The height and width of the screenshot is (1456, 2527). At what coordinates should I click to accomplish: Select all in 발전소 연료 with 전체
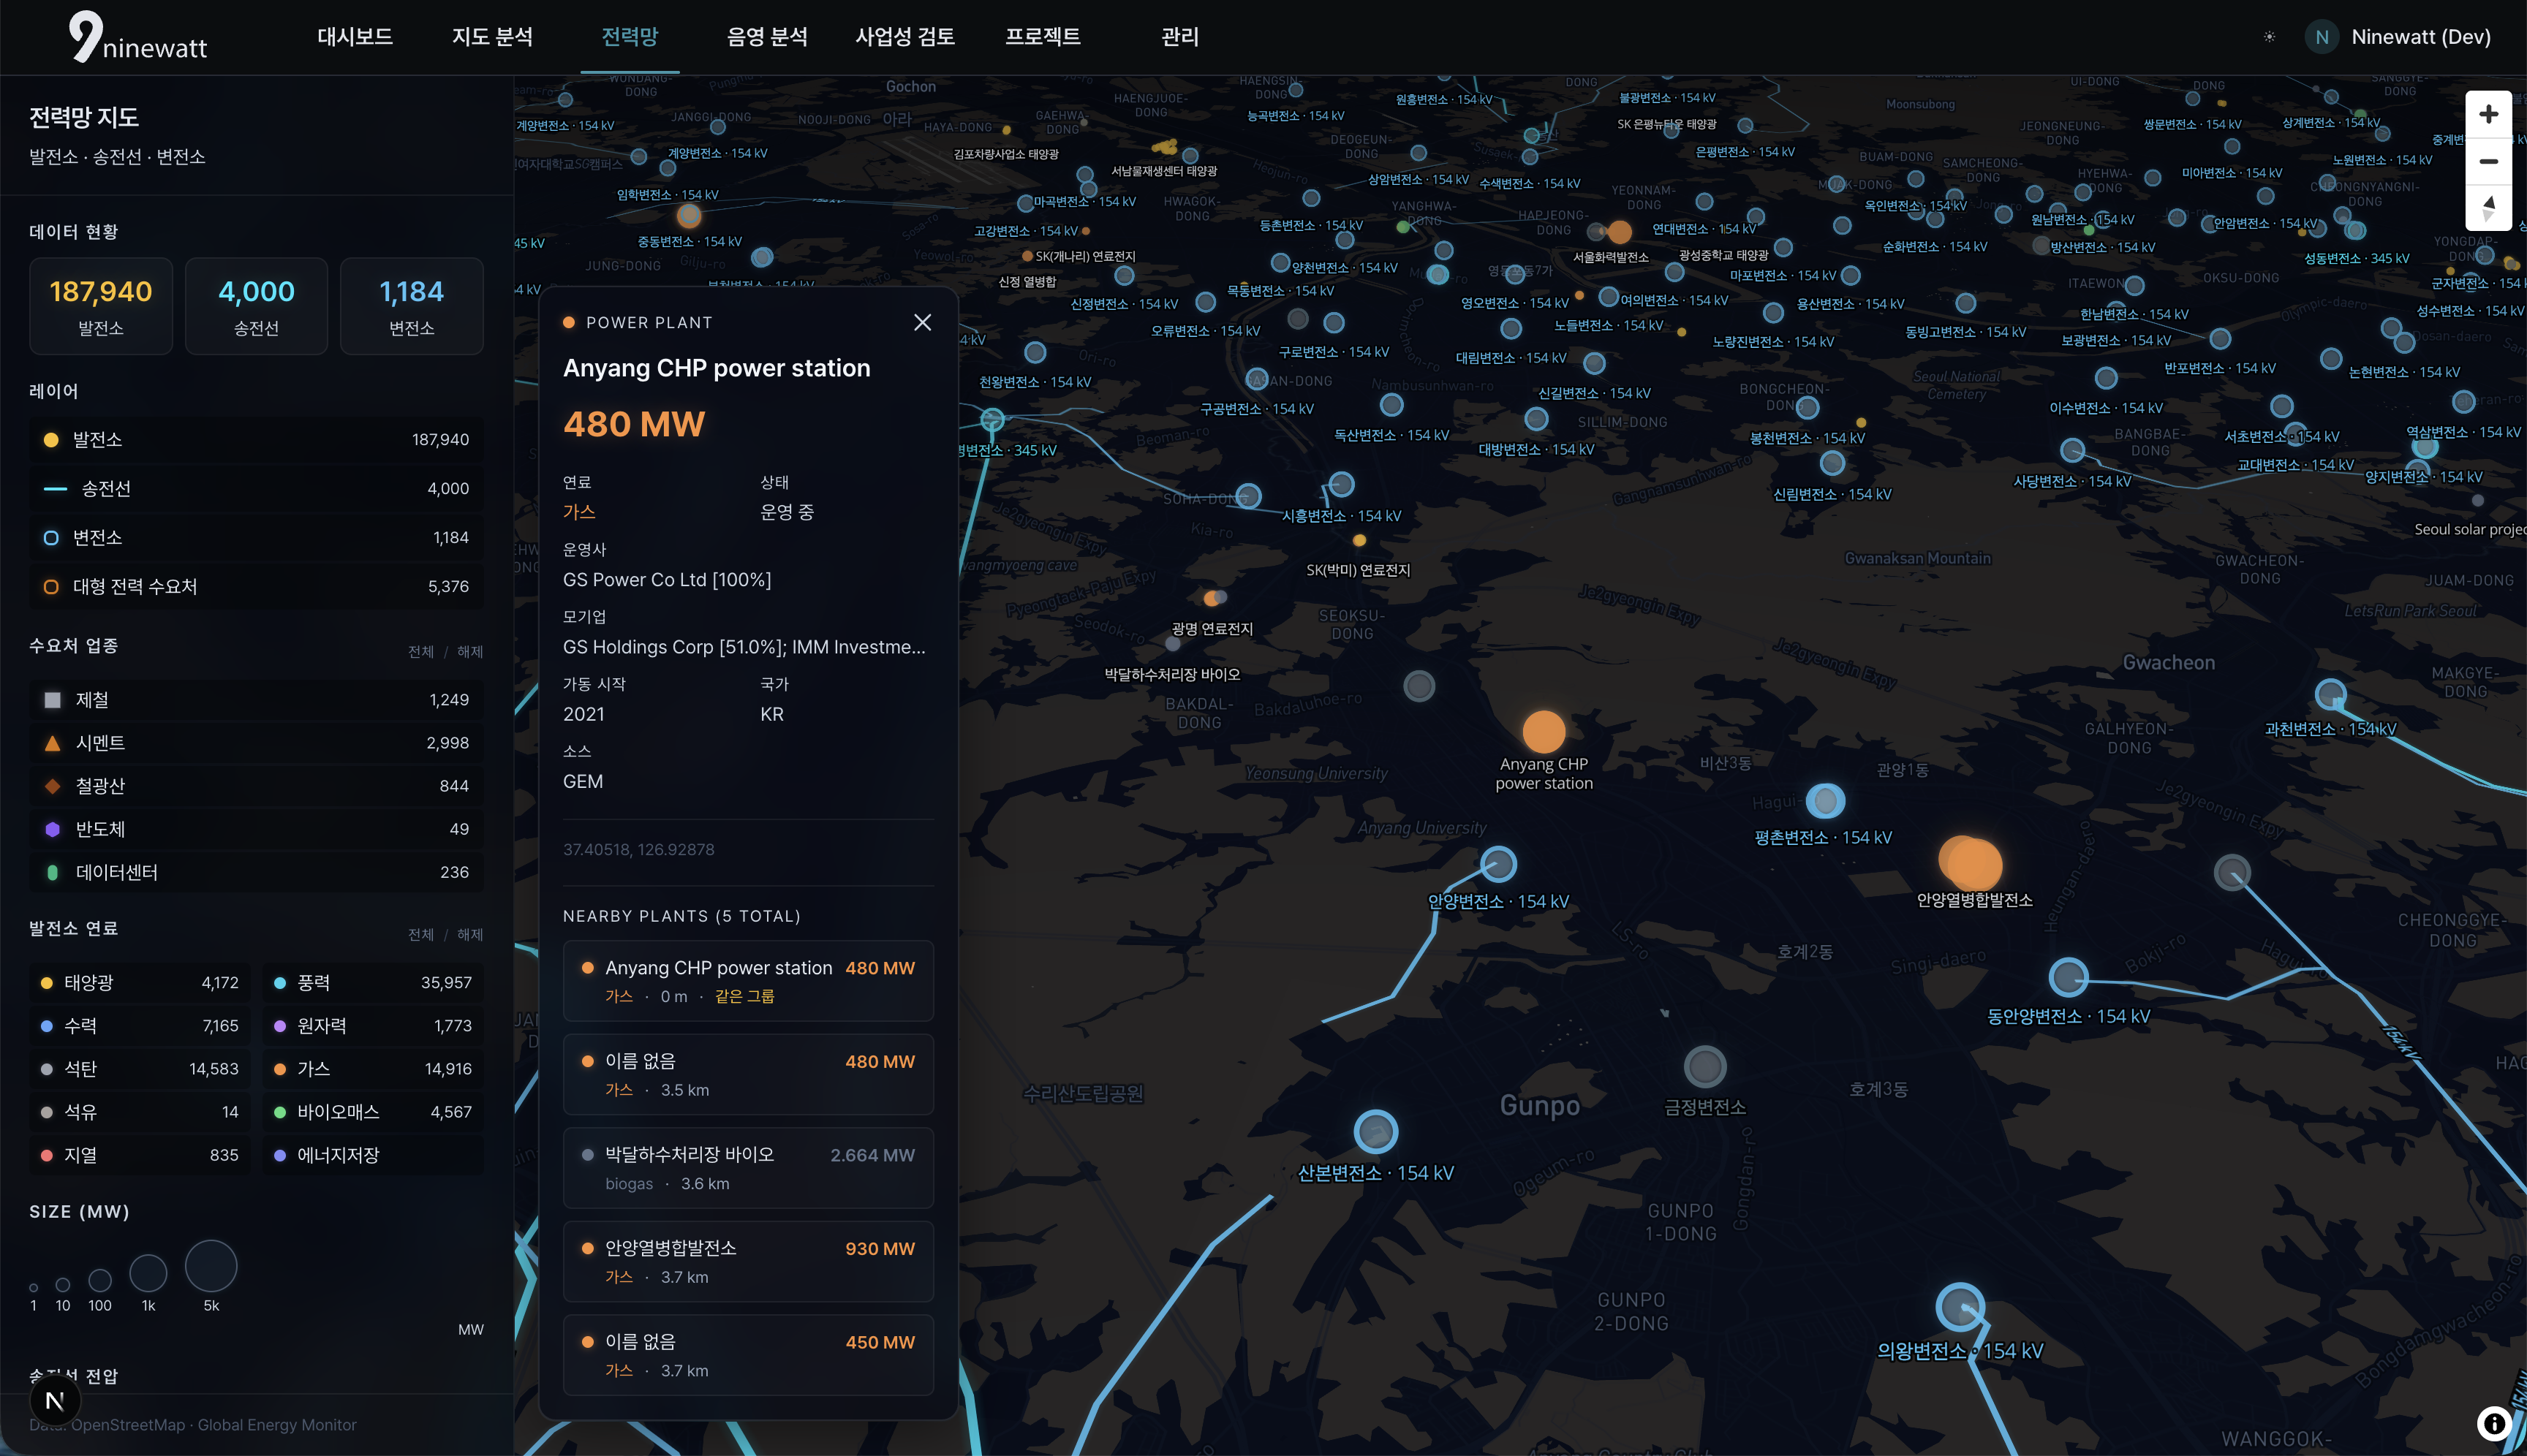(421, 935)
